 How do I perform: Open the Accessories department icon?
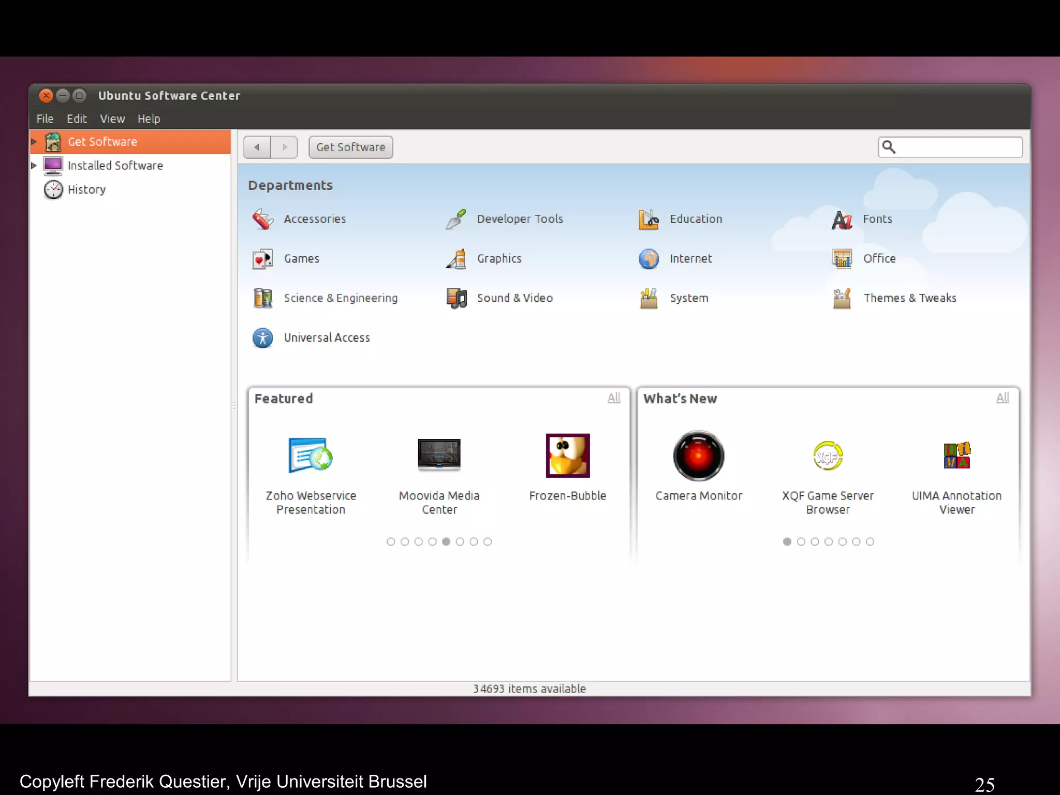coord(263,219)
